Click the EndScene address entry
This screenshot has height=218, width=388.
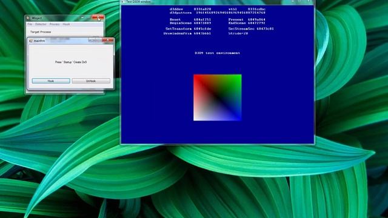click(247, 23)
